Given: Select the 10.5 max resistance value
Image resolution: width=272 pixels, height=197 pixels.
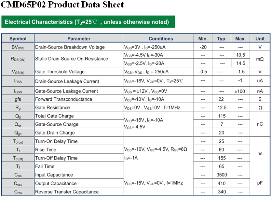Looking at the screenshot, I should [240, 55].
